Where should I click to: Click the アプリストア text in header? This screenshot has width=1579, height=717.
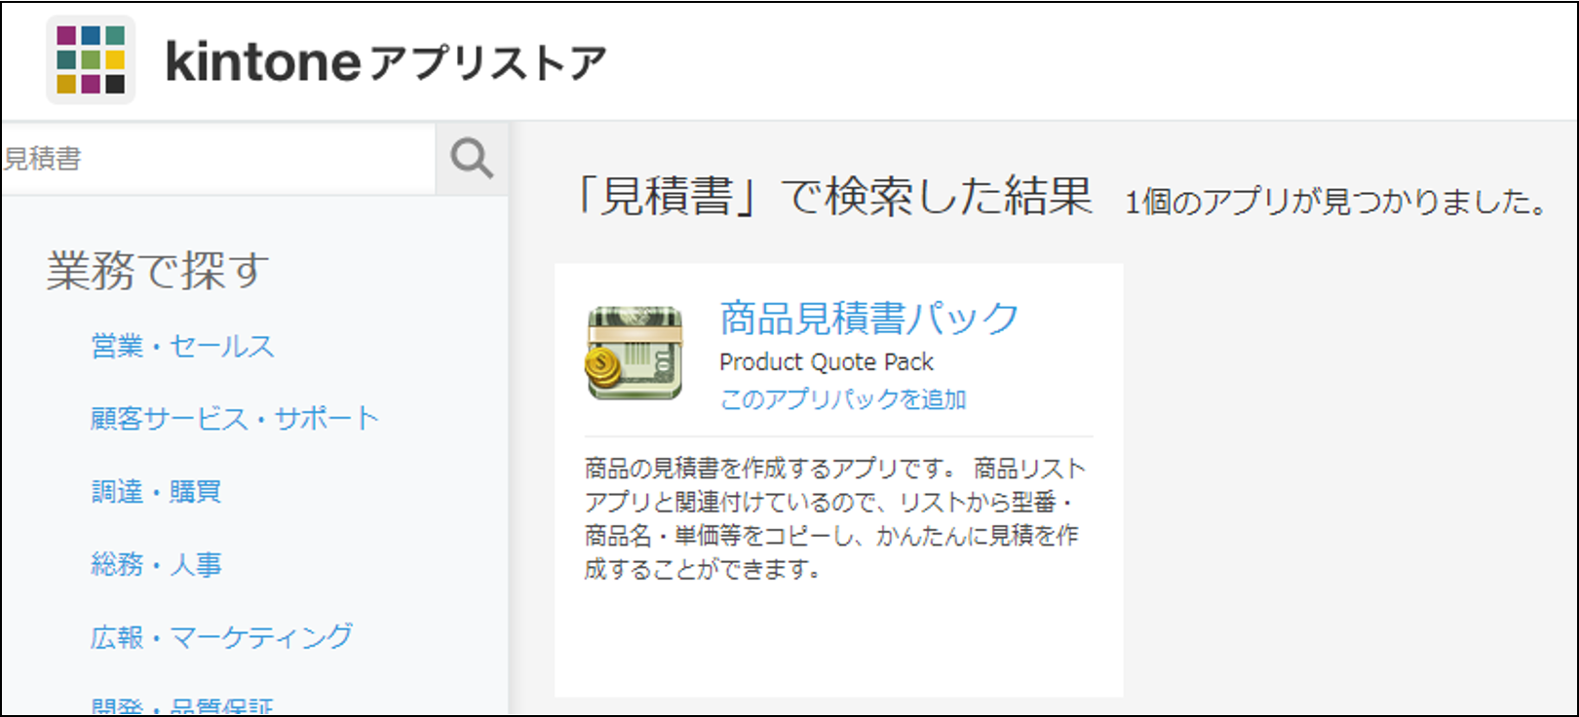pyautogui.click(x=488, y=63)
